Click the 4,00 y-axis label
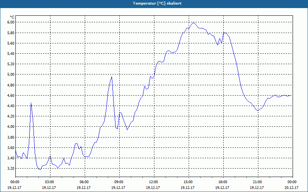Viewport: 308px width, 192px height. (x=11, y=127)
